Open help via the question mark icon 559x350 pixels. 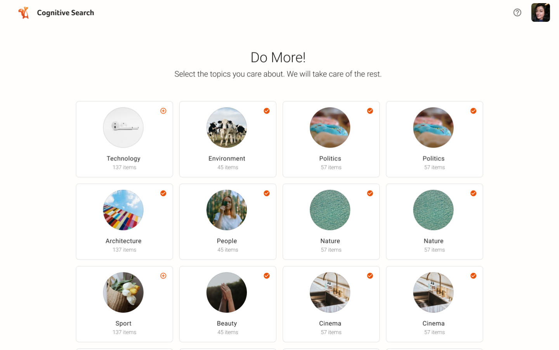pos(517,12)
